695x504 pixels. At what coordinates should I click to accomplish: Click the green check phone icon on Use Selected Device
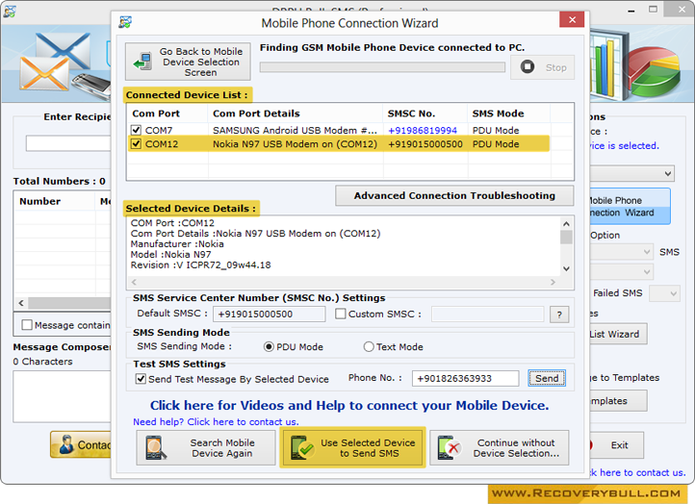click(x=302, y=448)
